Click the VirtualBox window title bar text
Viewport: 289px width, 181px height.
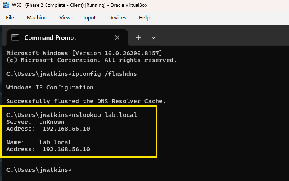[x=80, y=5]
